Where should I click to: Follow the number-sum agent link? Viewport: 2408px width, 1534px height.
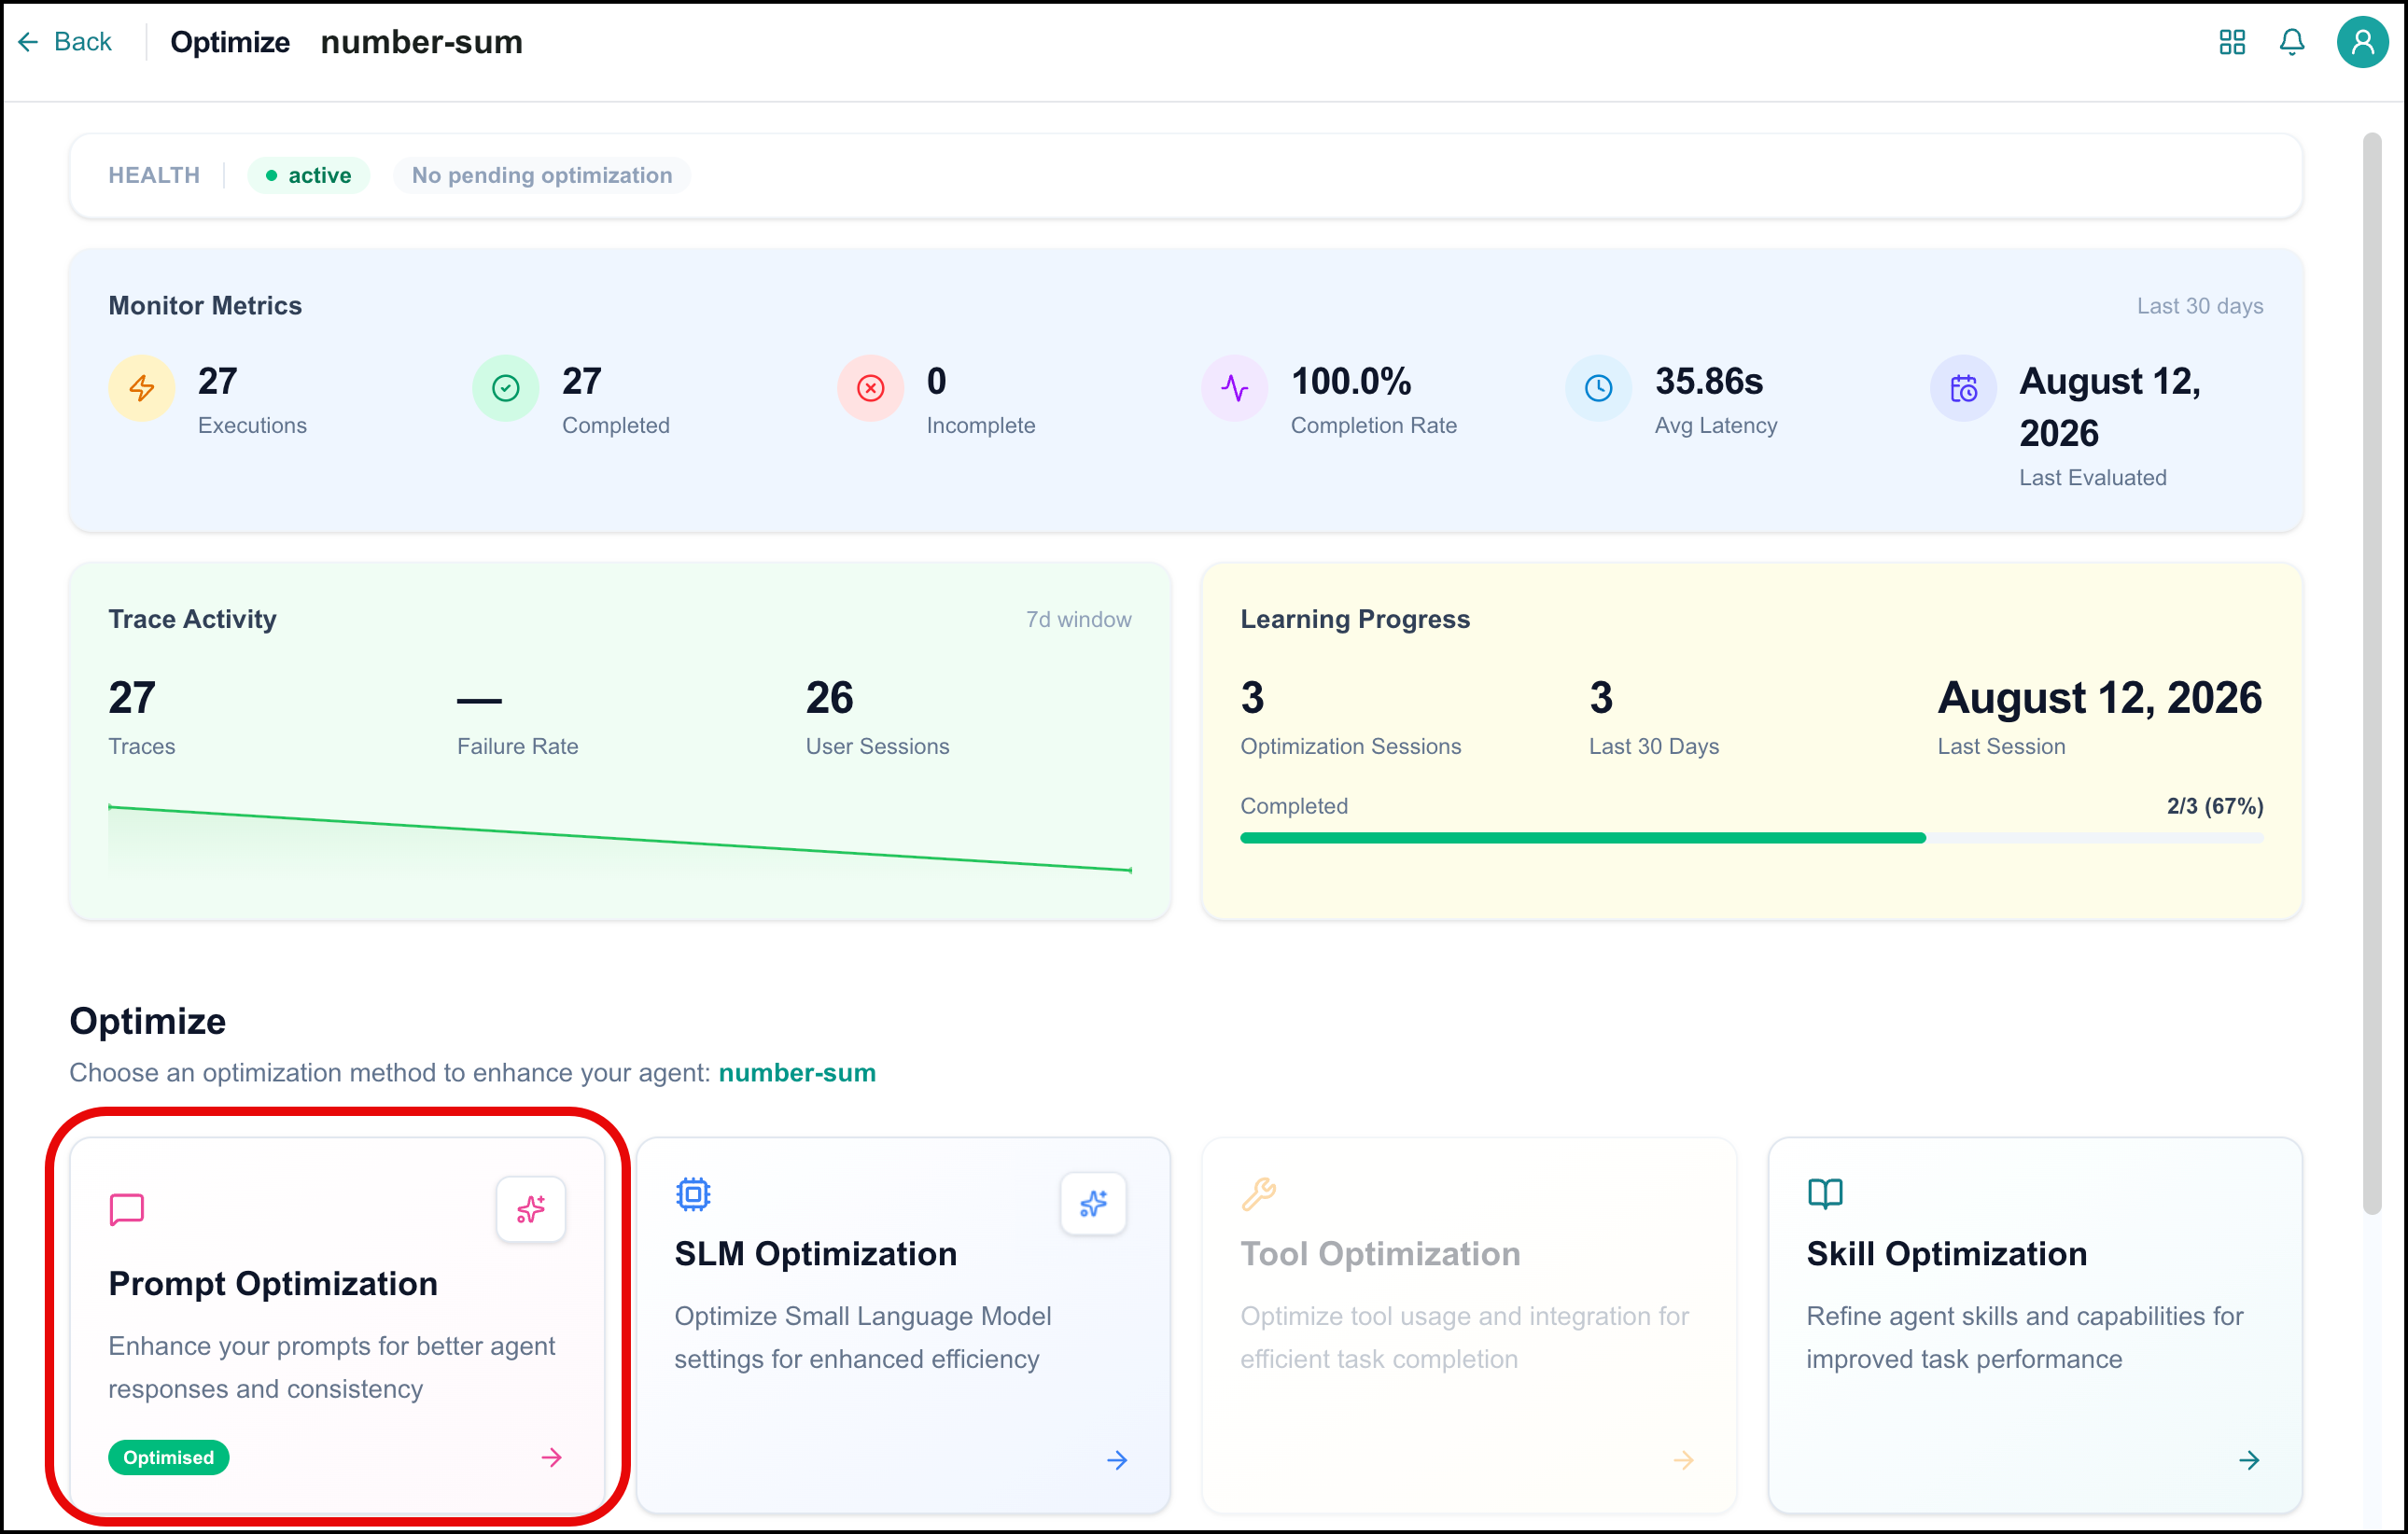[797, 1073]
